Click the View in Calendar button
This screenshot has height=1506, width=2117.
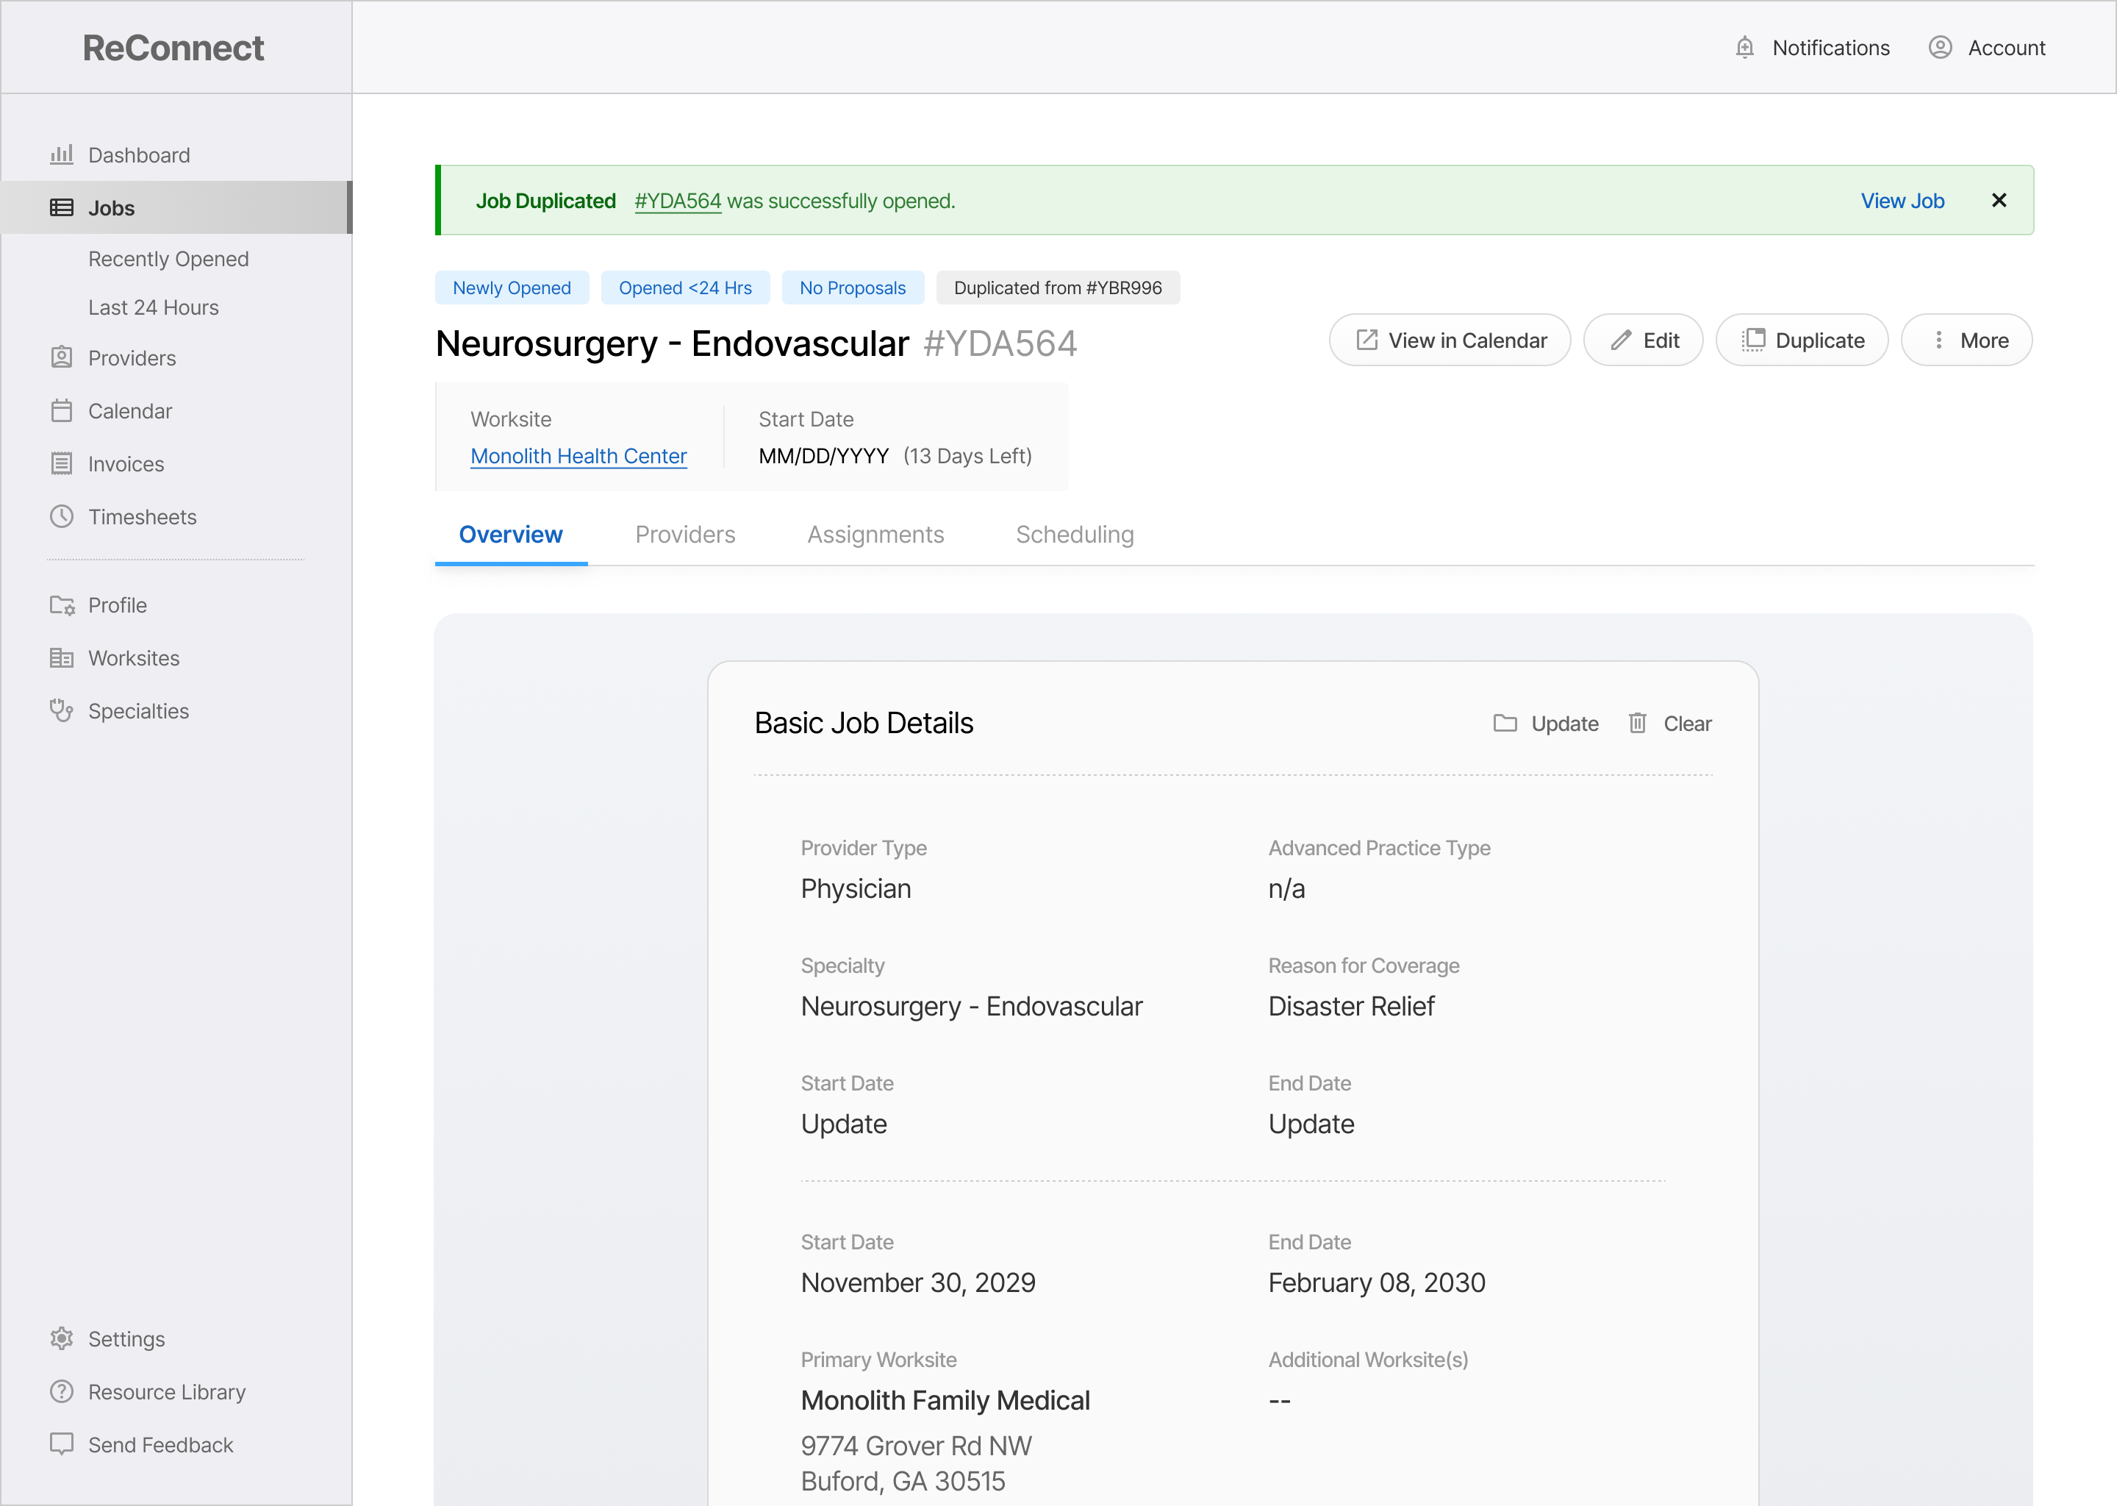click(x=1450, y=340)
